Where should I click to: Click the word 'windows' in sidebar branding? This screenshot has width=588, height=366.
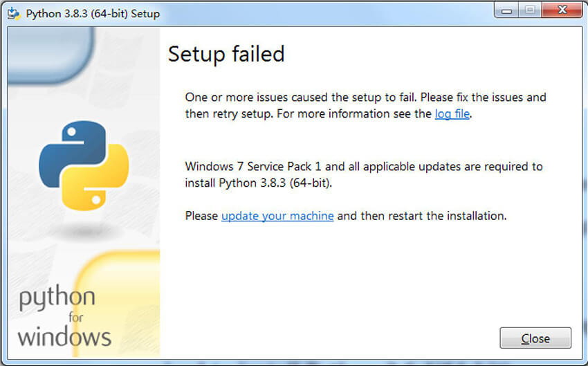[x=64, y=337]
